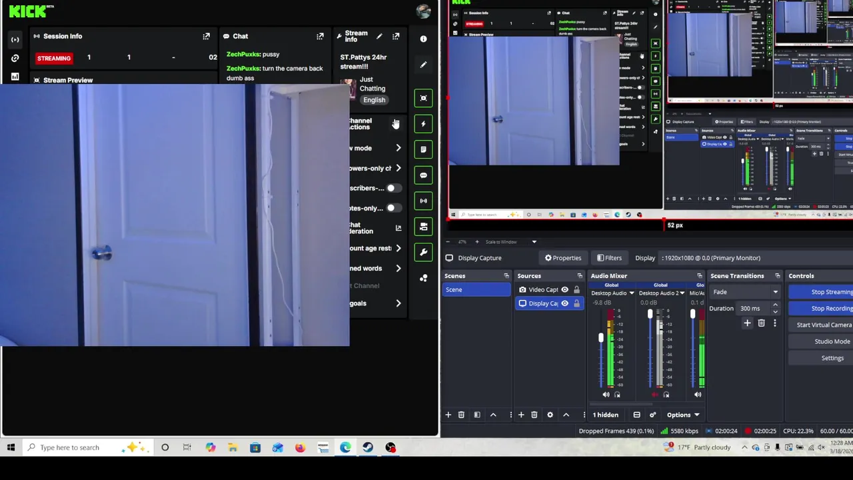Add a scene transition with plus icon
This screenshot has height=480, width=853.
(x=747, y=323)
